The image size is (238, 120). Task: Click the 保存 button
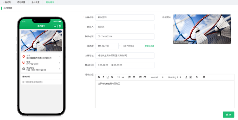[x=228, y=115]
